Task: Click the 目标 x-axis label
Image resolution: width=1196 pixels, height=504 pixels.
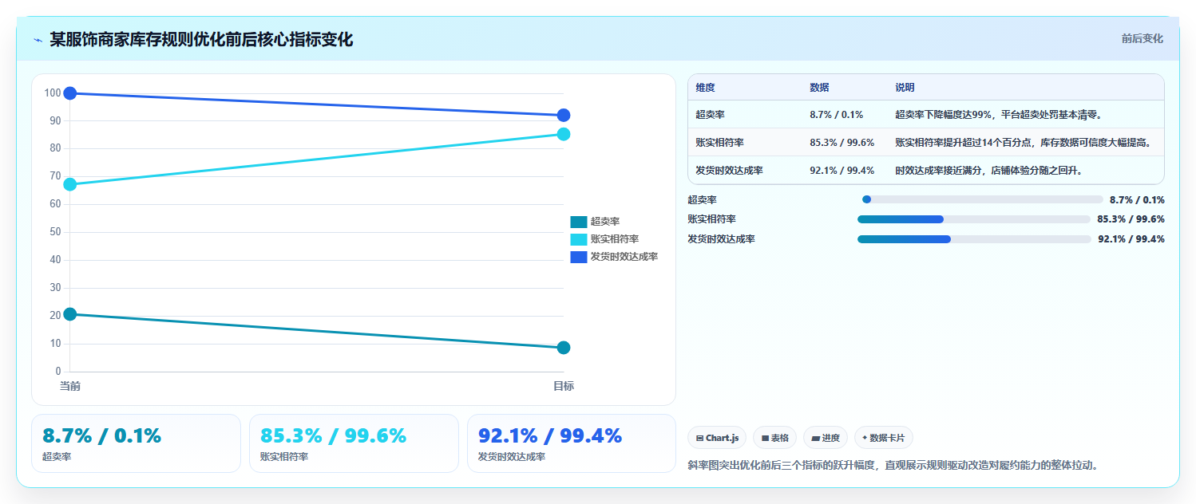Action: click(x=564, y=386)
